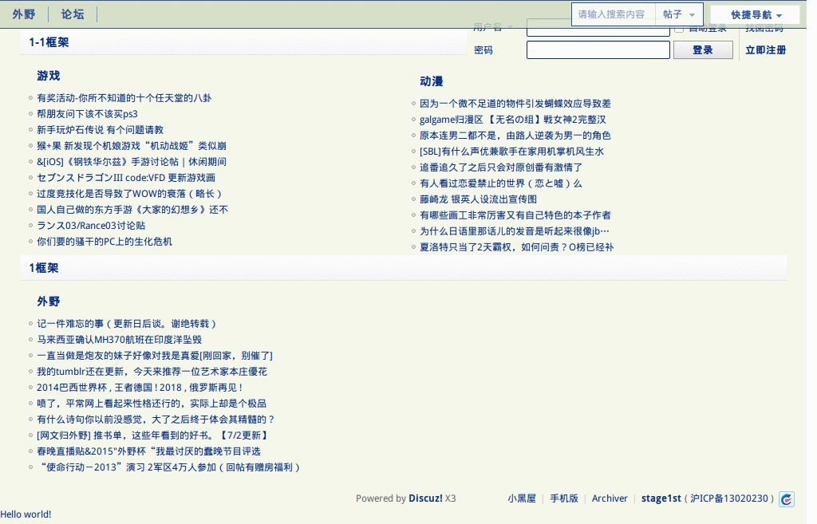
Task: Open thread ランス03/Rance03讨论贴
Action: 91,226
